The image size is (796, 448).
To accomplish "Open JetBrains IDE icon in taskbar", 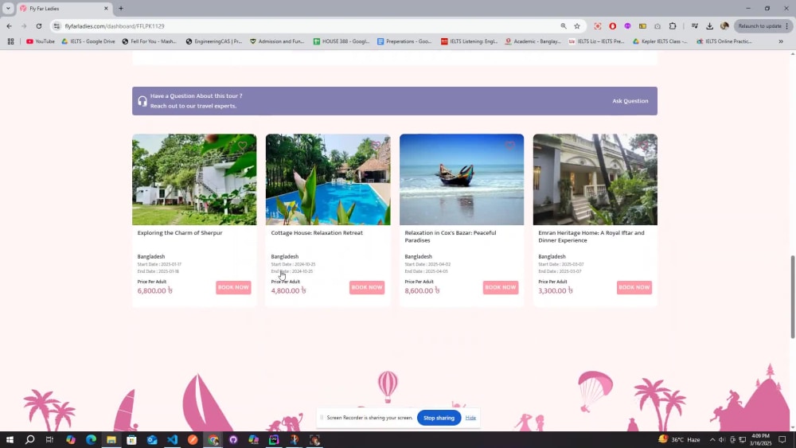I will pos(274,439).
